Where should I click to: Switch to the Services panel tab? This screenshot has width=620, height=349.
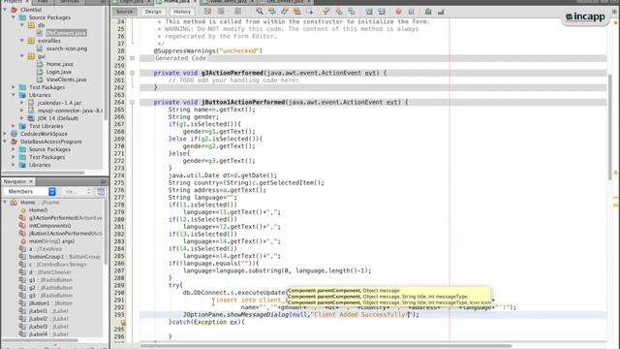(x=70, y=2)
